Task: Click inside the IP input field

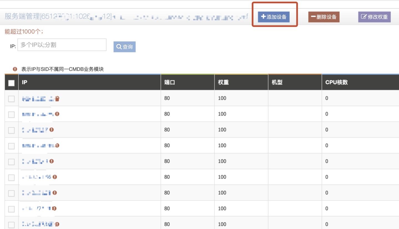Action: 62,44
